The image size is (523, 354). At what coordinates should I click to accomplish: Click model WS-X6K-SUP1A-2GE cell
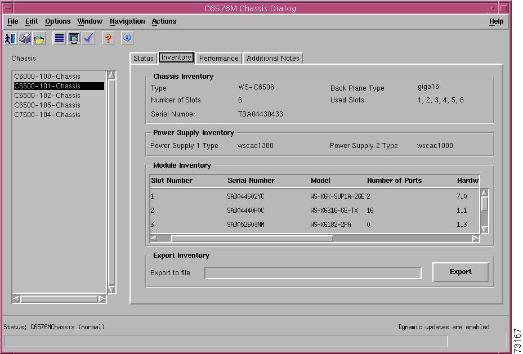tap(337, 196)
